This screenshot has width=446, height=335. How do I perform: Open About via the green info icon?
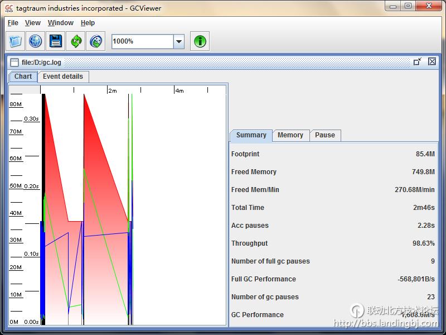click(x=200, y=41)
